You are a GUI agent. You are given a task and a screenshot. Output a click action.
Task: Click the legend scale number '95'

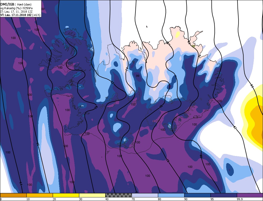click(x=212, y=199)
